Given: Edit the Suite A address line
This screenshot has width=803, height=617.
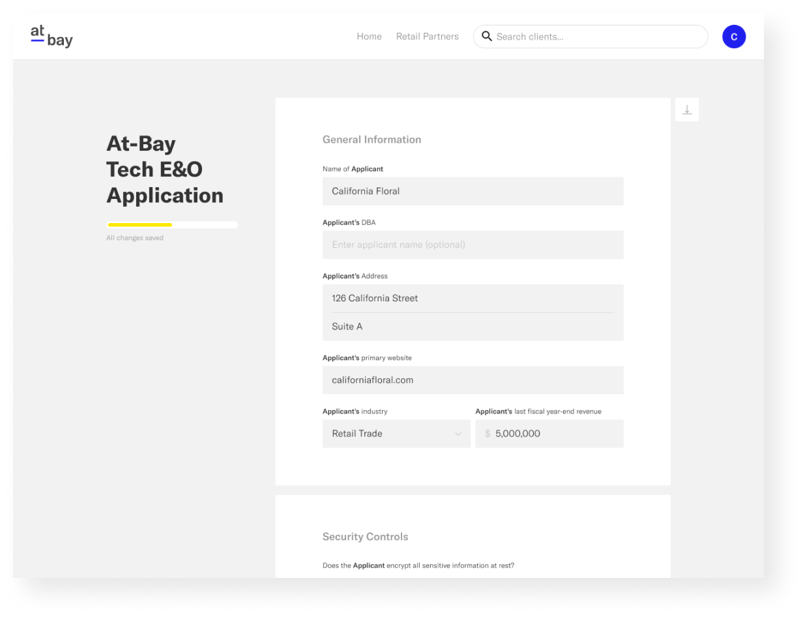Looking at the screenshot, I should click(473, 327).
